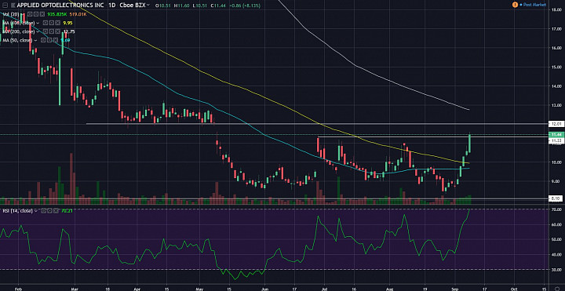Click the volume average value 519.01K
This screenshot has height=291, width=565.
click(78, 14)
